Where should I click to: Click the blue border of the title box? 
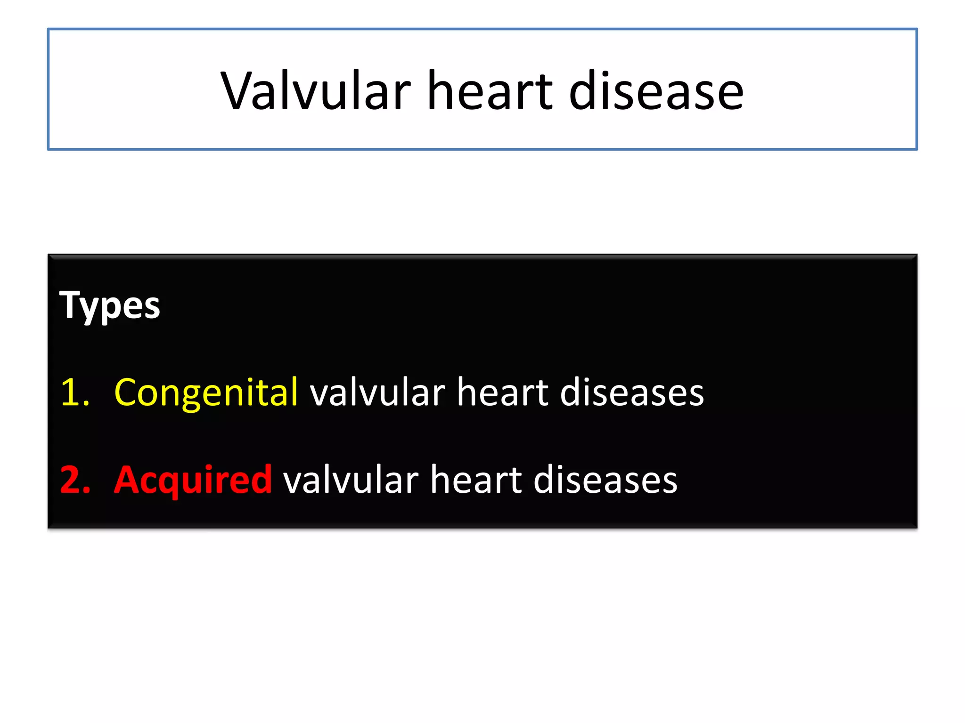(482, 29)
